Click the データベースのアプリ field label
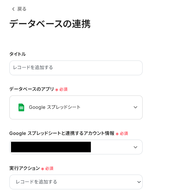The width and height of the screenshot is (175, 196). 32,89
